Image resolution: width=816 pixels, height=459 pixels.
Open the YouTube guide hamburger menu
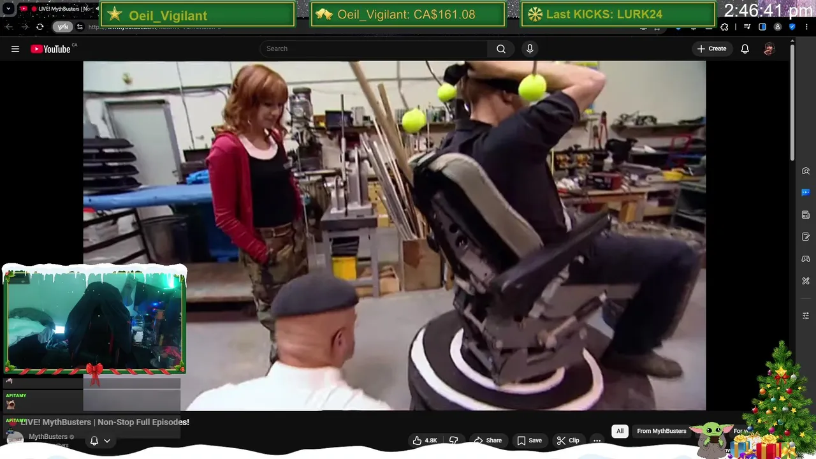point(15,49)
